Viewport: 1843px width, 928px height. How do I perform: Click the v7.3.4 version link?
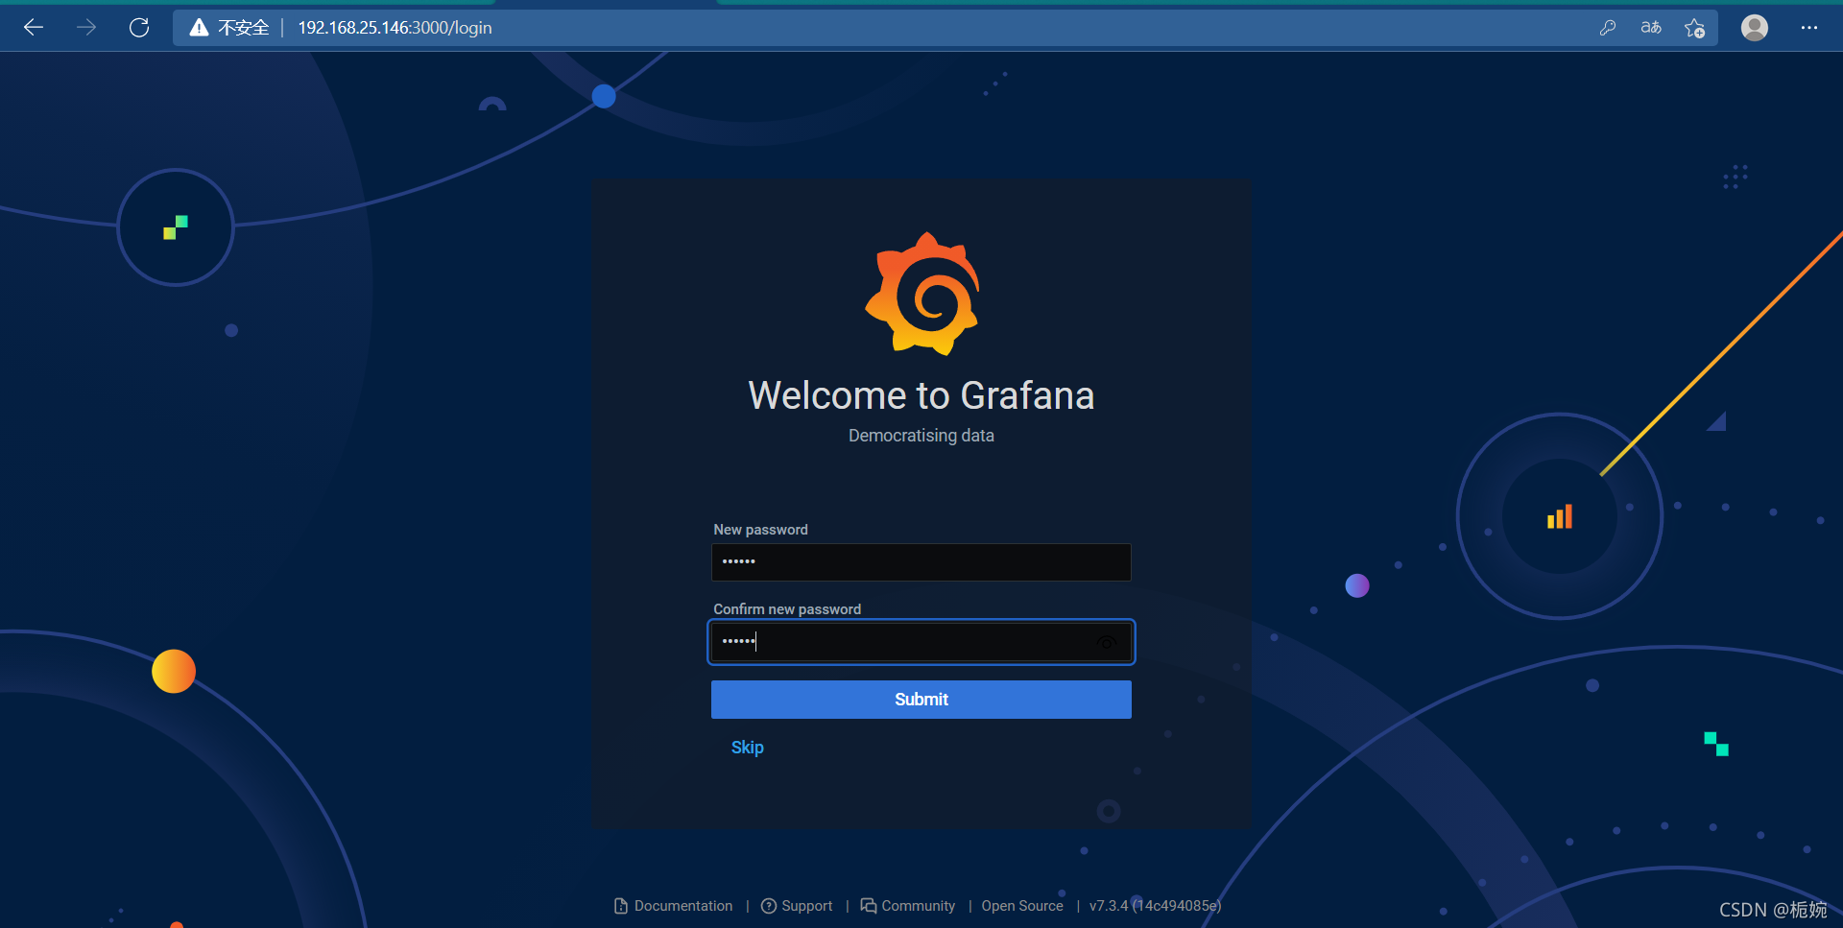[1155, 906]
